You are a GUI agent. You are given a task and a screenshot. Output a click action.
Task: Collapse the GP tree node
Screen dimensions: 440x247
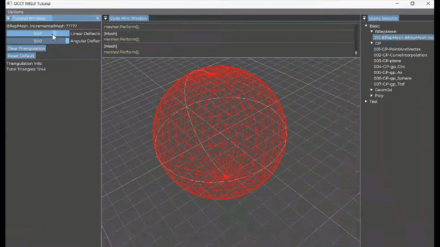coord(372,43)
